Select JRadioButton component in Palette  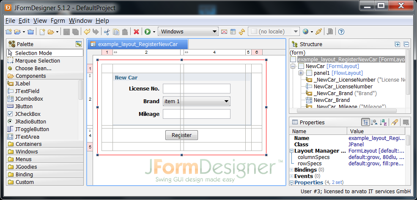pos(43,121)
